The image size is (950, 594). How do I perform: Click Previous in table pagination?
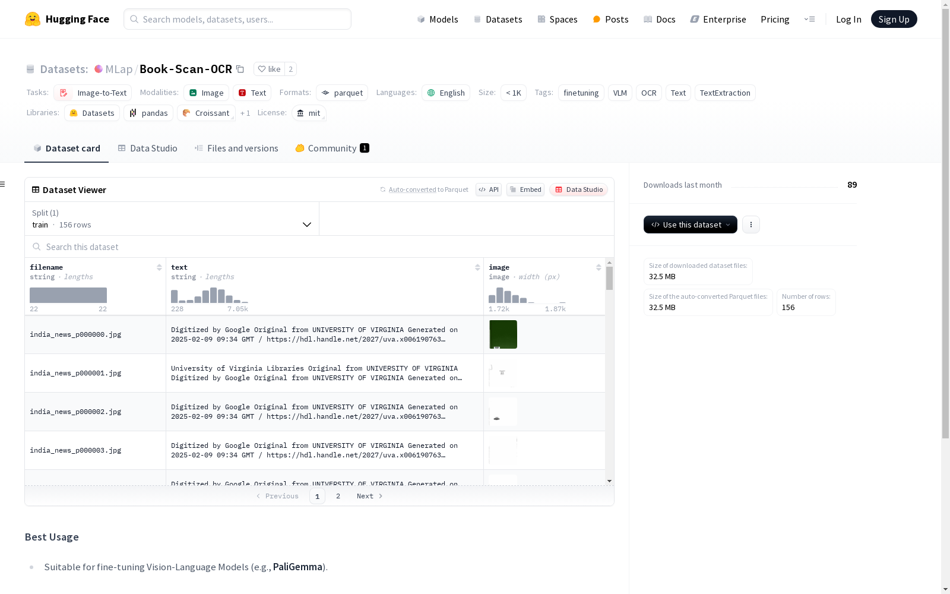277,496
